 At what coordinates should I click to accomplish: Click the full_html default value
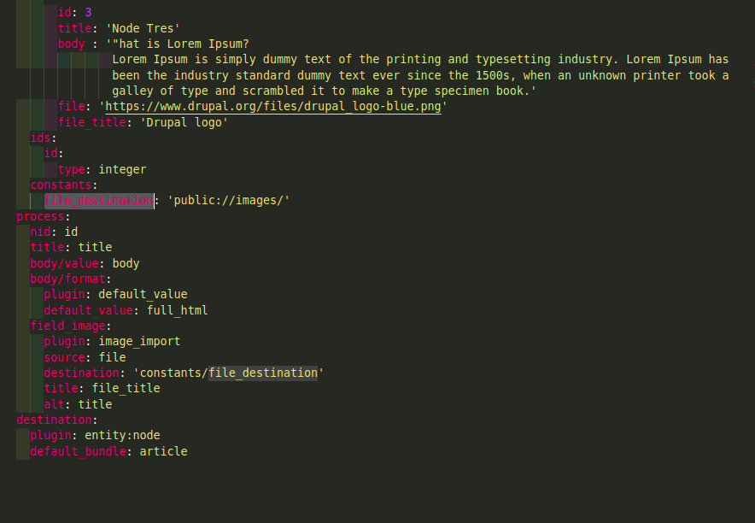coord(177,310)
